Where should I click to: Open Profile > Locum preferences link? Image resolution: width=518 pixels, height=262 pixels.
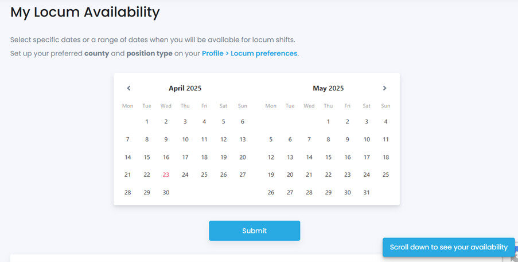[250, 53]
